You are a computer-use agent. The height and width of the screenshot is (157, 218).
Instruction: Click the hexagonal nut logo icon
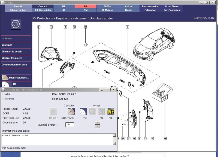point(16,24)
